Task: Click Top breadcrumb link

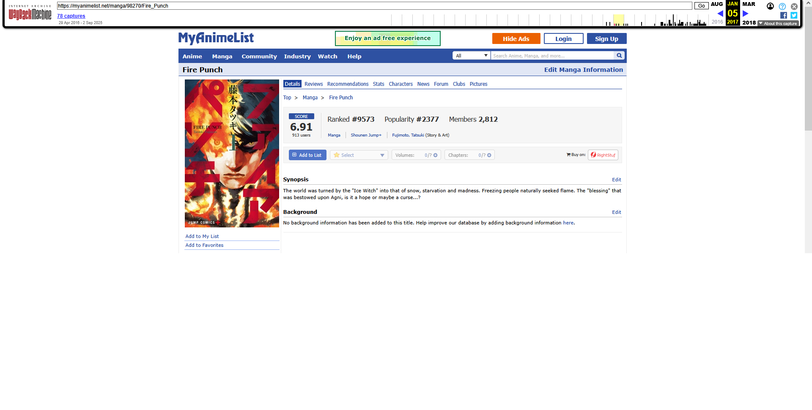Action: [x=287, y=98]
